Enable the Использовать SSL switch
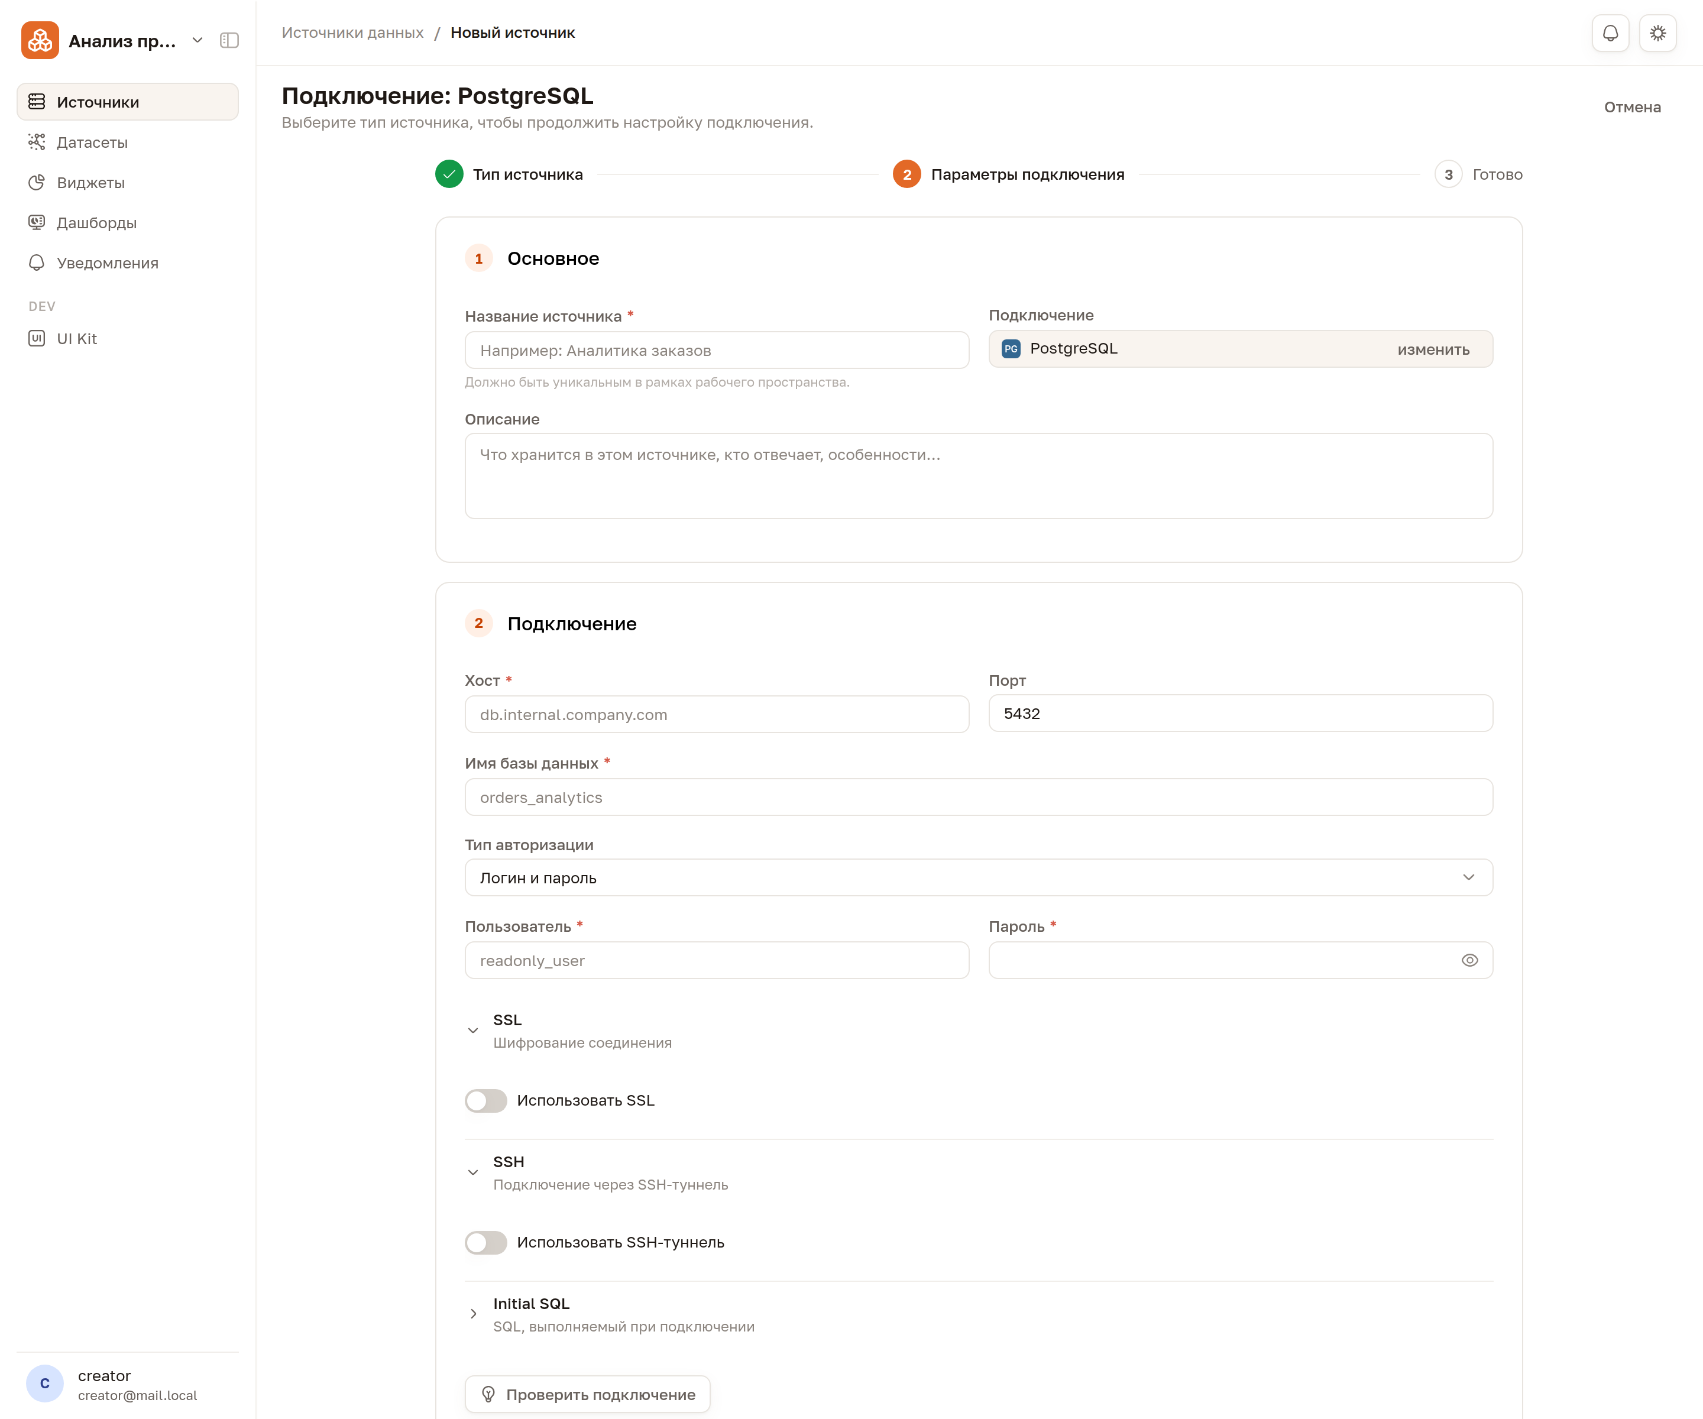 [485, 1101]
